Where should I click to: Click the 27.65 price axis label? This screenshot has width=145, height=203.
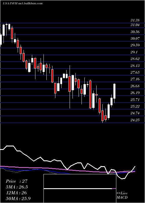pos(135,72)
